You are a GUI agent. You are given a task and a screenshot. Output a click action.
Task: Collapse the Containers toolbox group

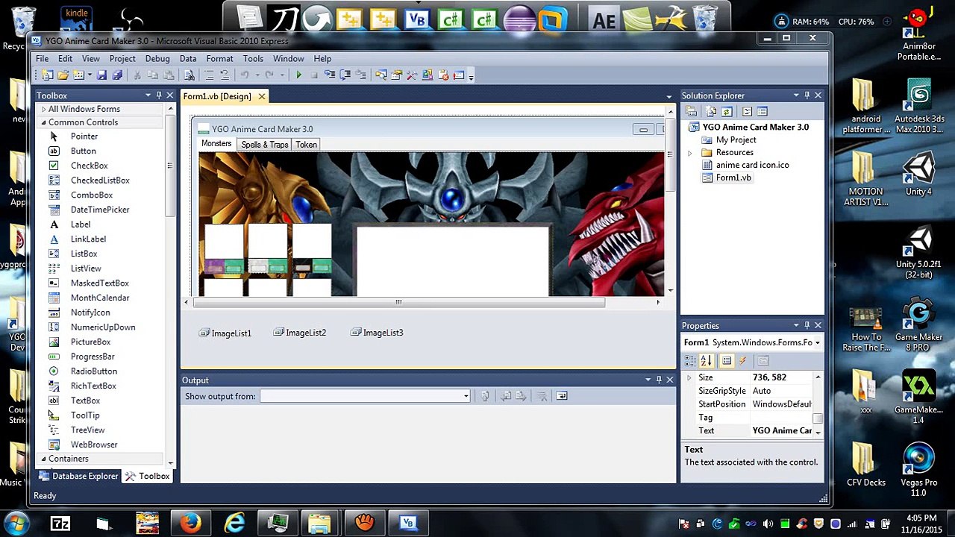click(43, 459)
